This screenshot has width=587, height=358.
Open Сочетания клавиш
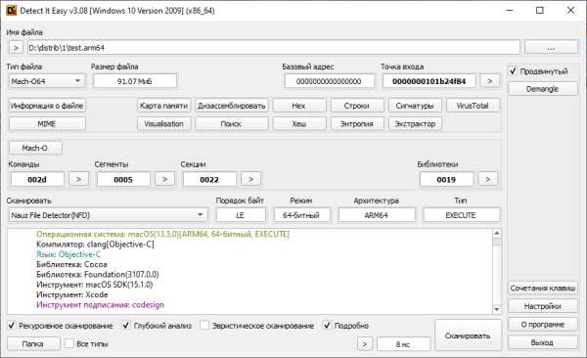[x=542, y=288]
